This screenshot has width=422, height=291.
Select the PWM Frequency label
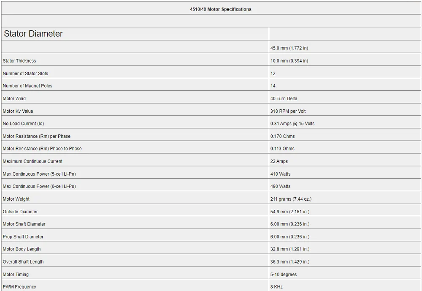point(19,287)
